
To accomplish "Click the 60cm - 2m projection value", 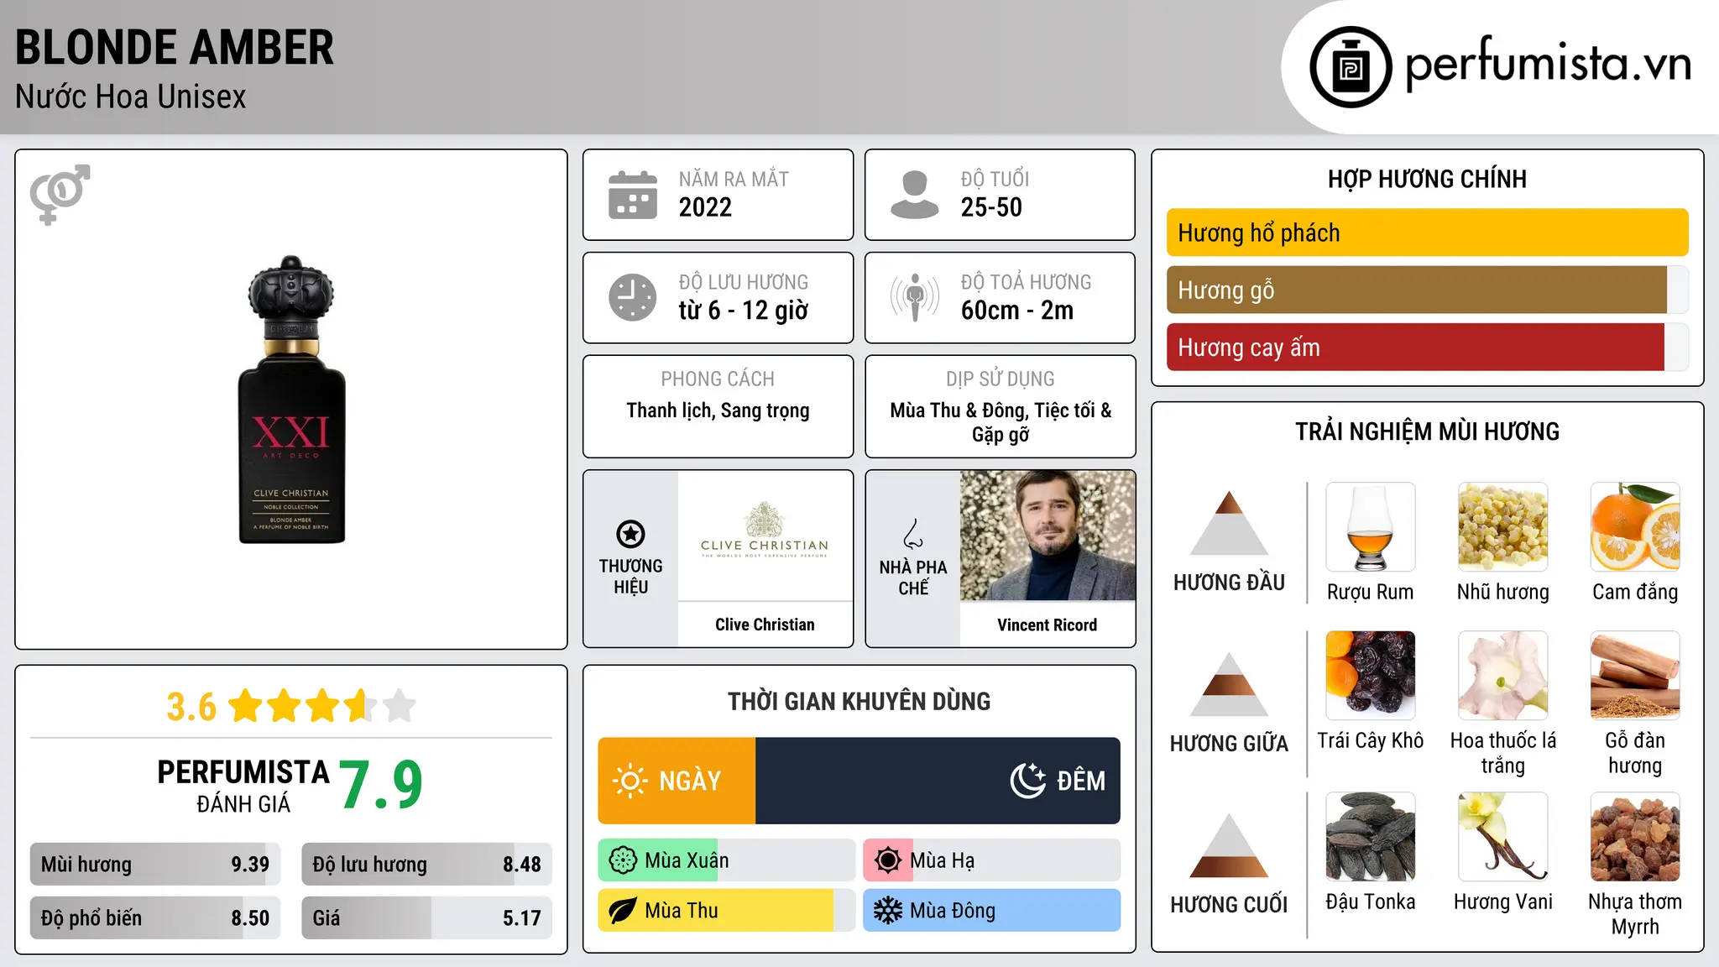I will (1017, 311).
